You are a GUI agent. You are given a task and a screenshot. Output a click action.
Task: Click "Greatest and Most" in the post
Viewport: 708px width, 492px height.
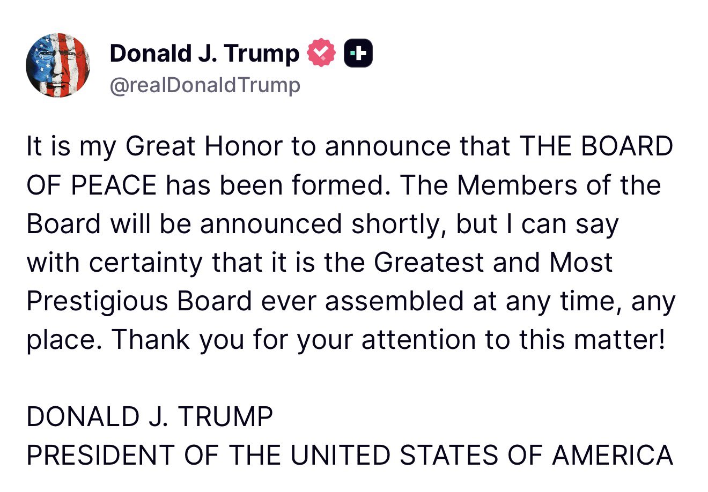click(493, 262)
